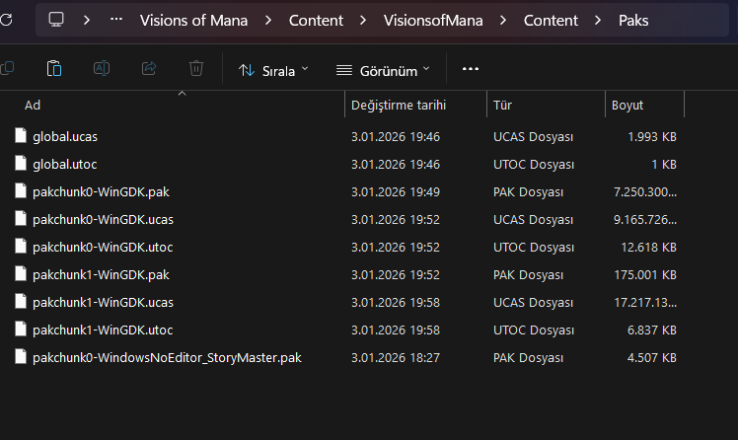The image size is (738, 440).
Task: Select pakchunk0-WindowsNoEditor_StoryMaster.pak file
Action: [167, 357]
